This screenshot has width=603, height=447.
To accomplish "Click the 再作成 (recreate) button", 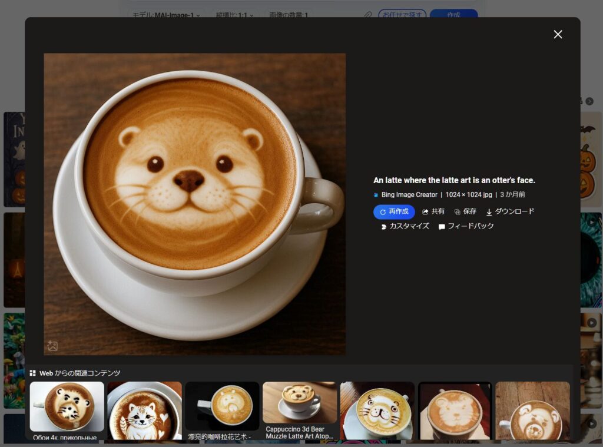I will pos(394,211).
